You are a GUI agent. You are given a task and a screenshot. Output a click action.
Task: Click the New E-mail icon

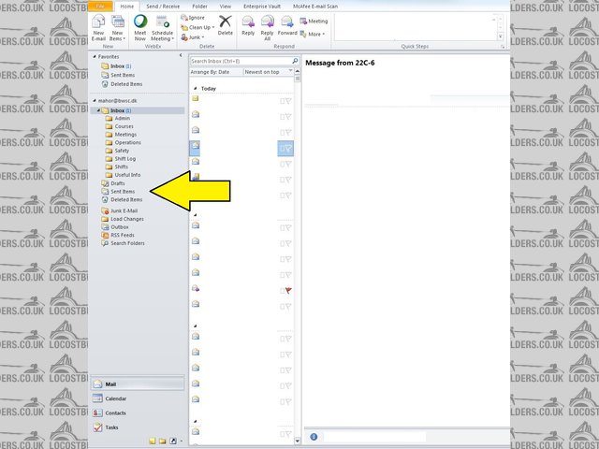(x=99, y=25)
